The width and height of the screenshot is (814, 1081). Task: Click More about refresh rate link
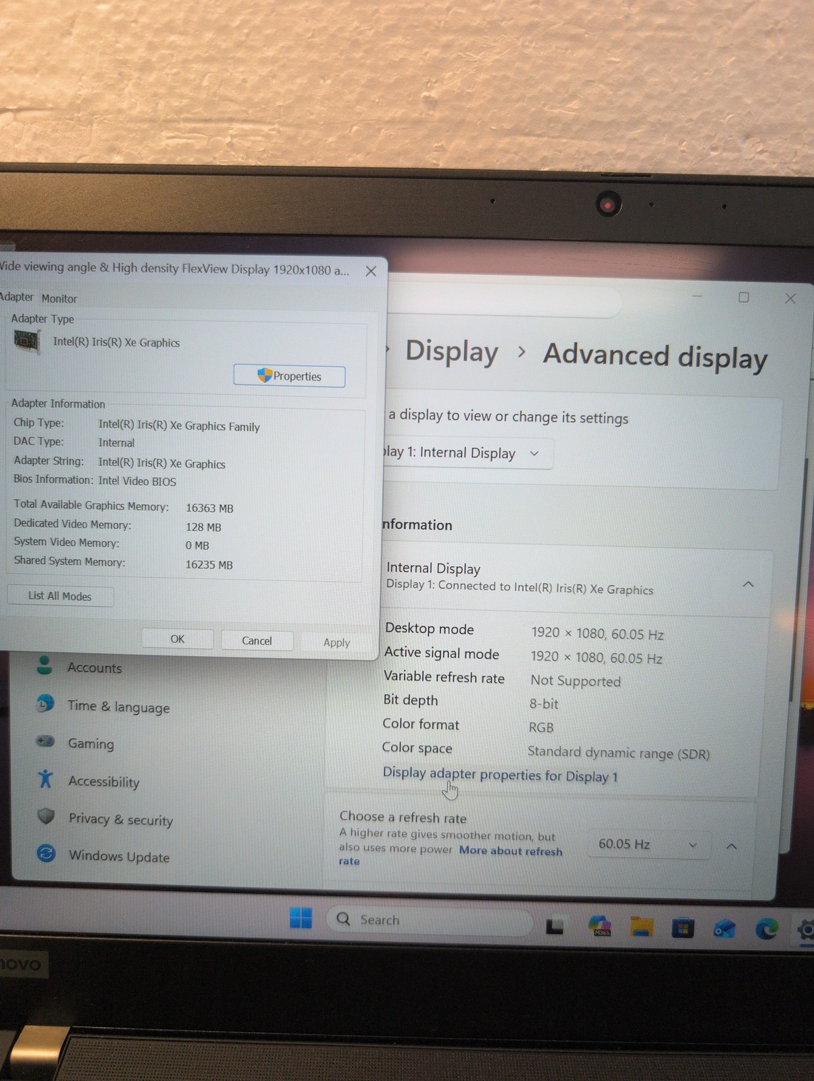(x=511, y=851)
